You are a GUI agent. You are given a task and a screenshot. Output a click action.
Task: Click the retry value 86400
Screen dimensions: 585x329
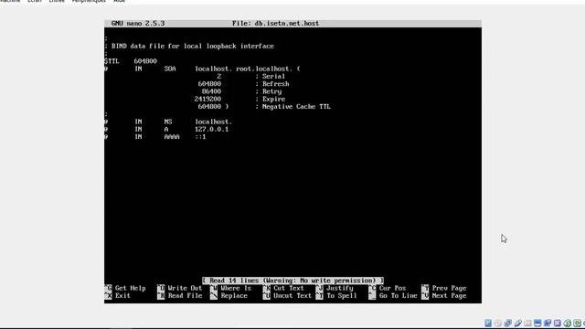[x=211, y=91]
